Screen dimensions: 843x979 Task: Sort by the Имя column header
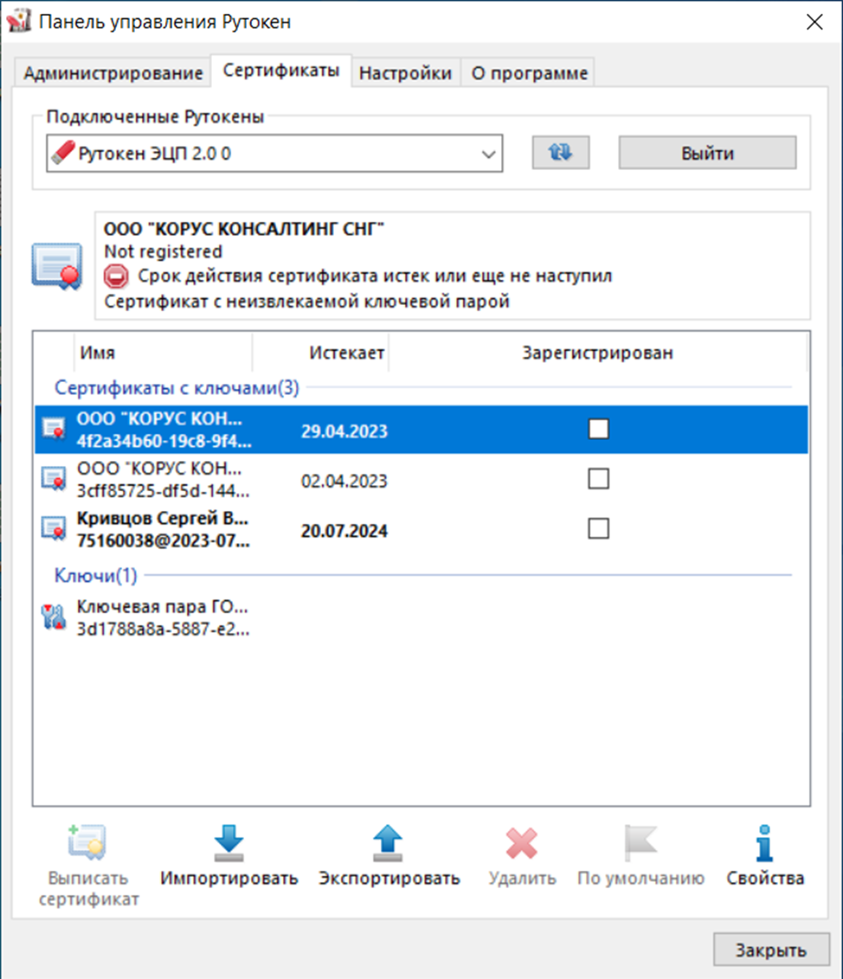[163, 353]
